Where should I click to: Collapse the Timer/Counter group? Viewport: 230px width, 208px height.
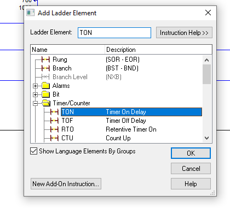pyautogui.click(x=36, y=103)
